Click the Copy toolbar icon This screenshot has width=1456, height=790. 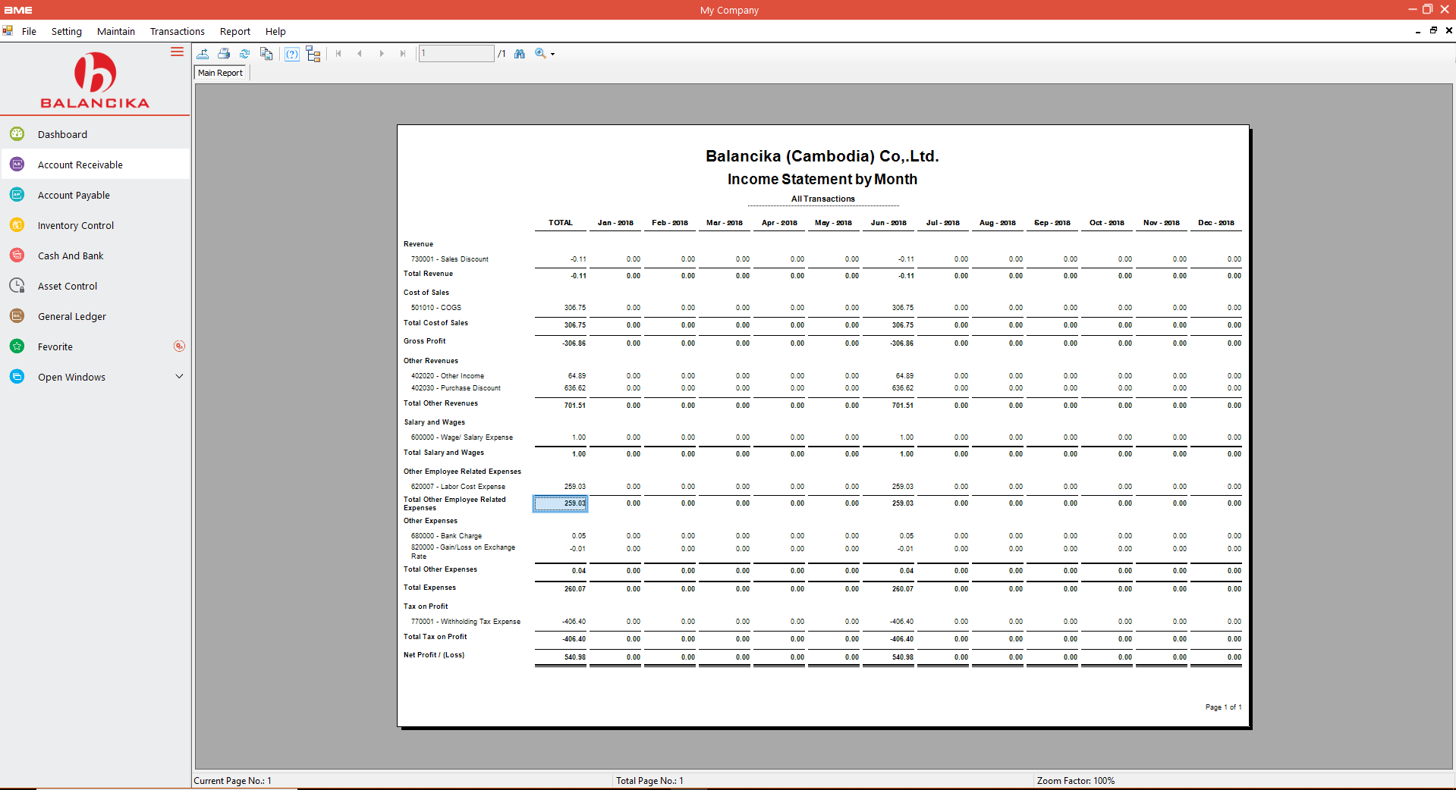pos(266,54)
